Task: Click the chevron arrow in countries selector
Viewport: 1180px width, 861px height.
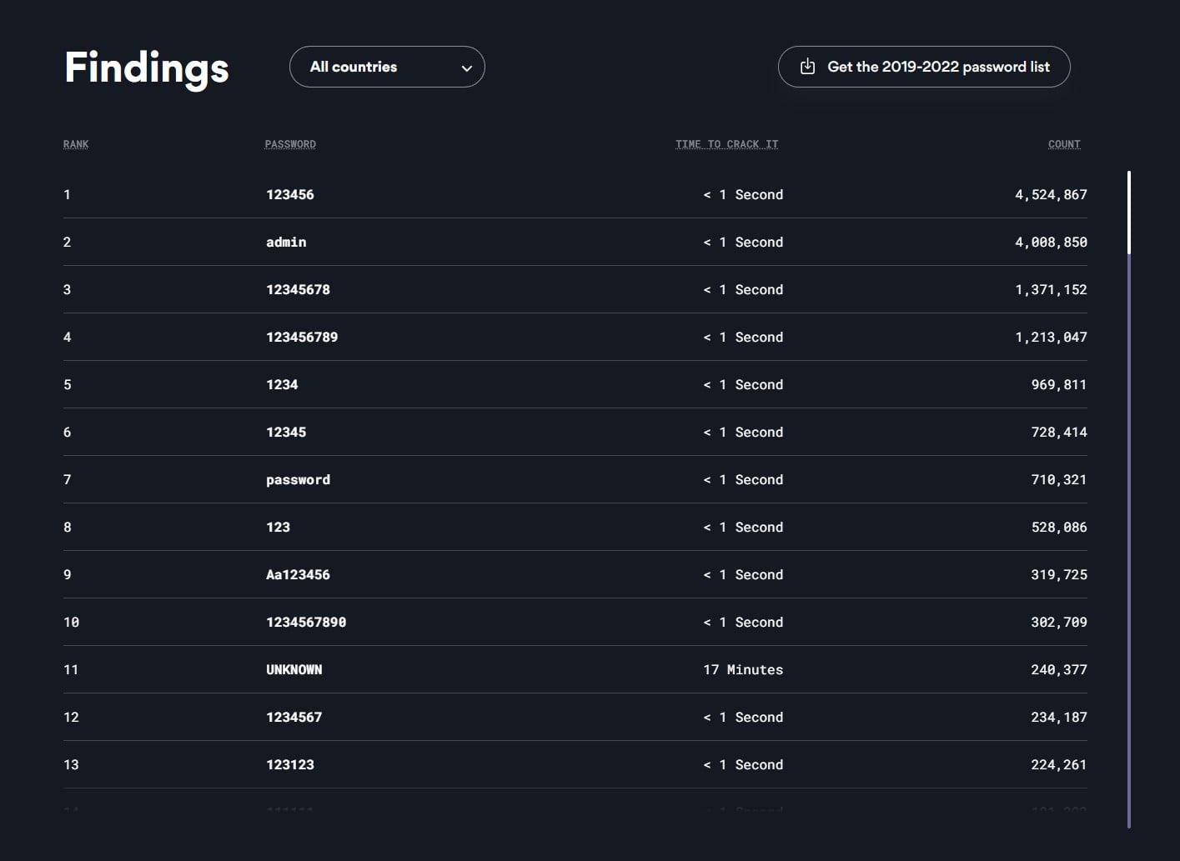Action: [467, 68]
